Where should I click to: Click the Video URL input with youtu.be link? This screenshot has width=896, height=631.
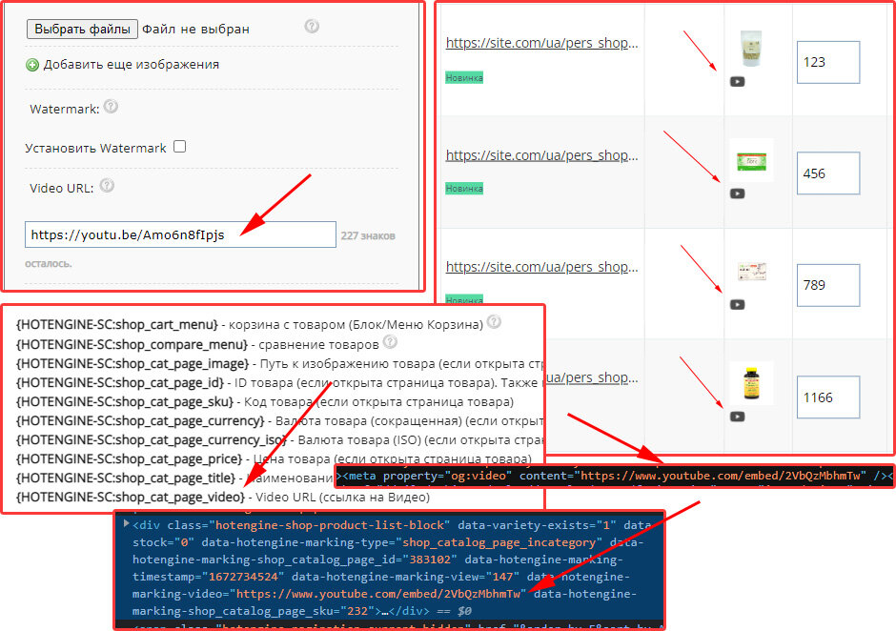pyautogui.click(x=180, y=234)
